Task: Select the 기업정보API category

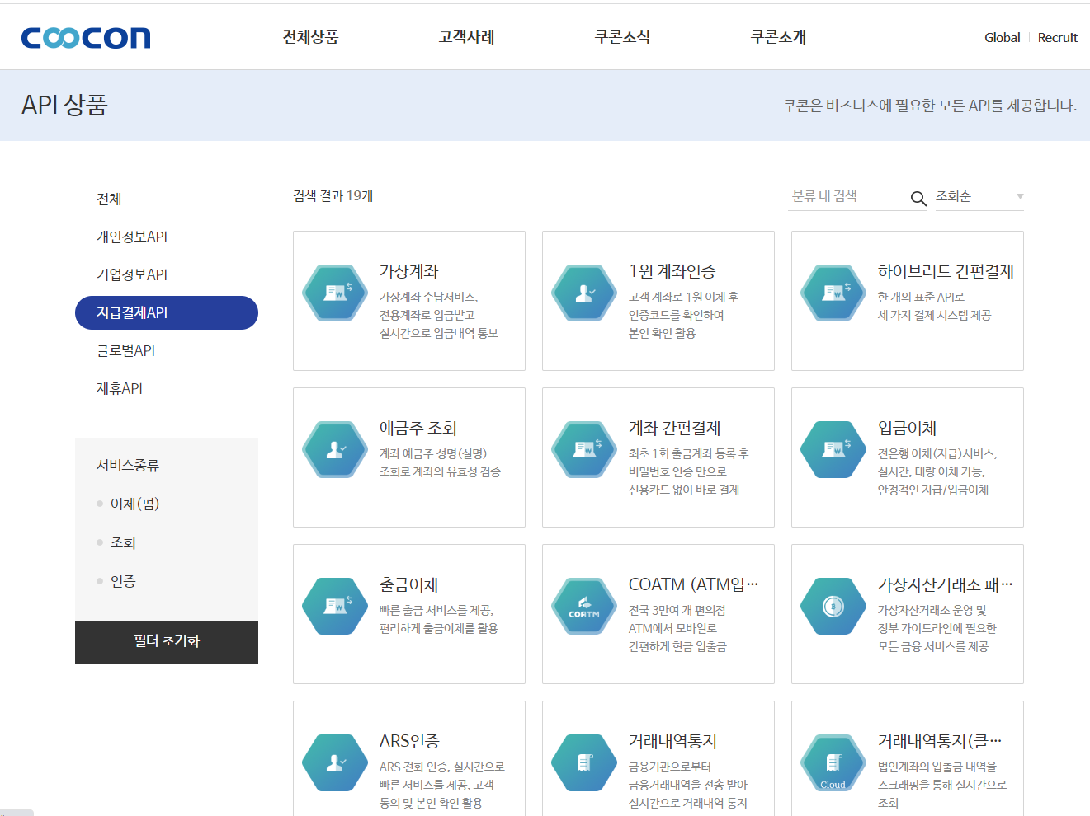Action: [132, 274]
